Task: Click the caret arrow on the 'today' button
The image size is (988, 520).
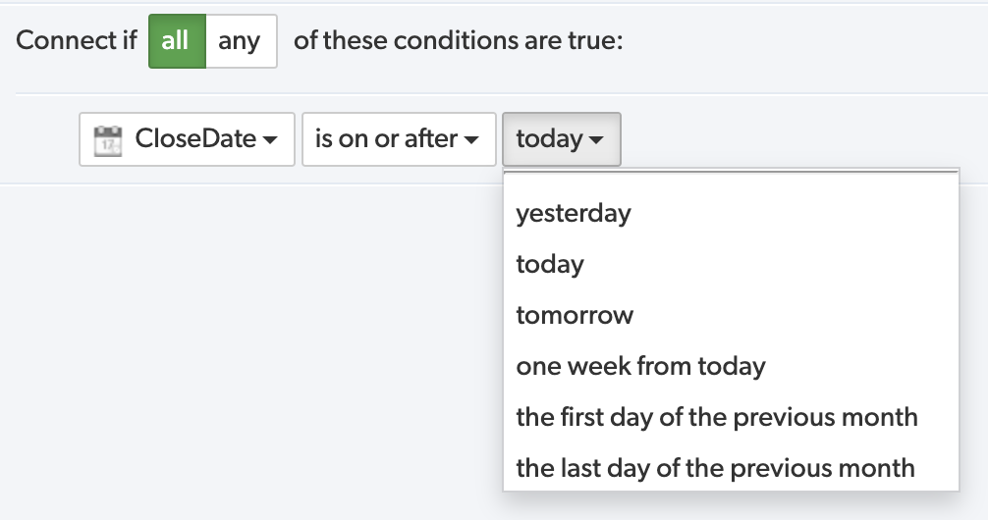Action: [x=595, y=139]
